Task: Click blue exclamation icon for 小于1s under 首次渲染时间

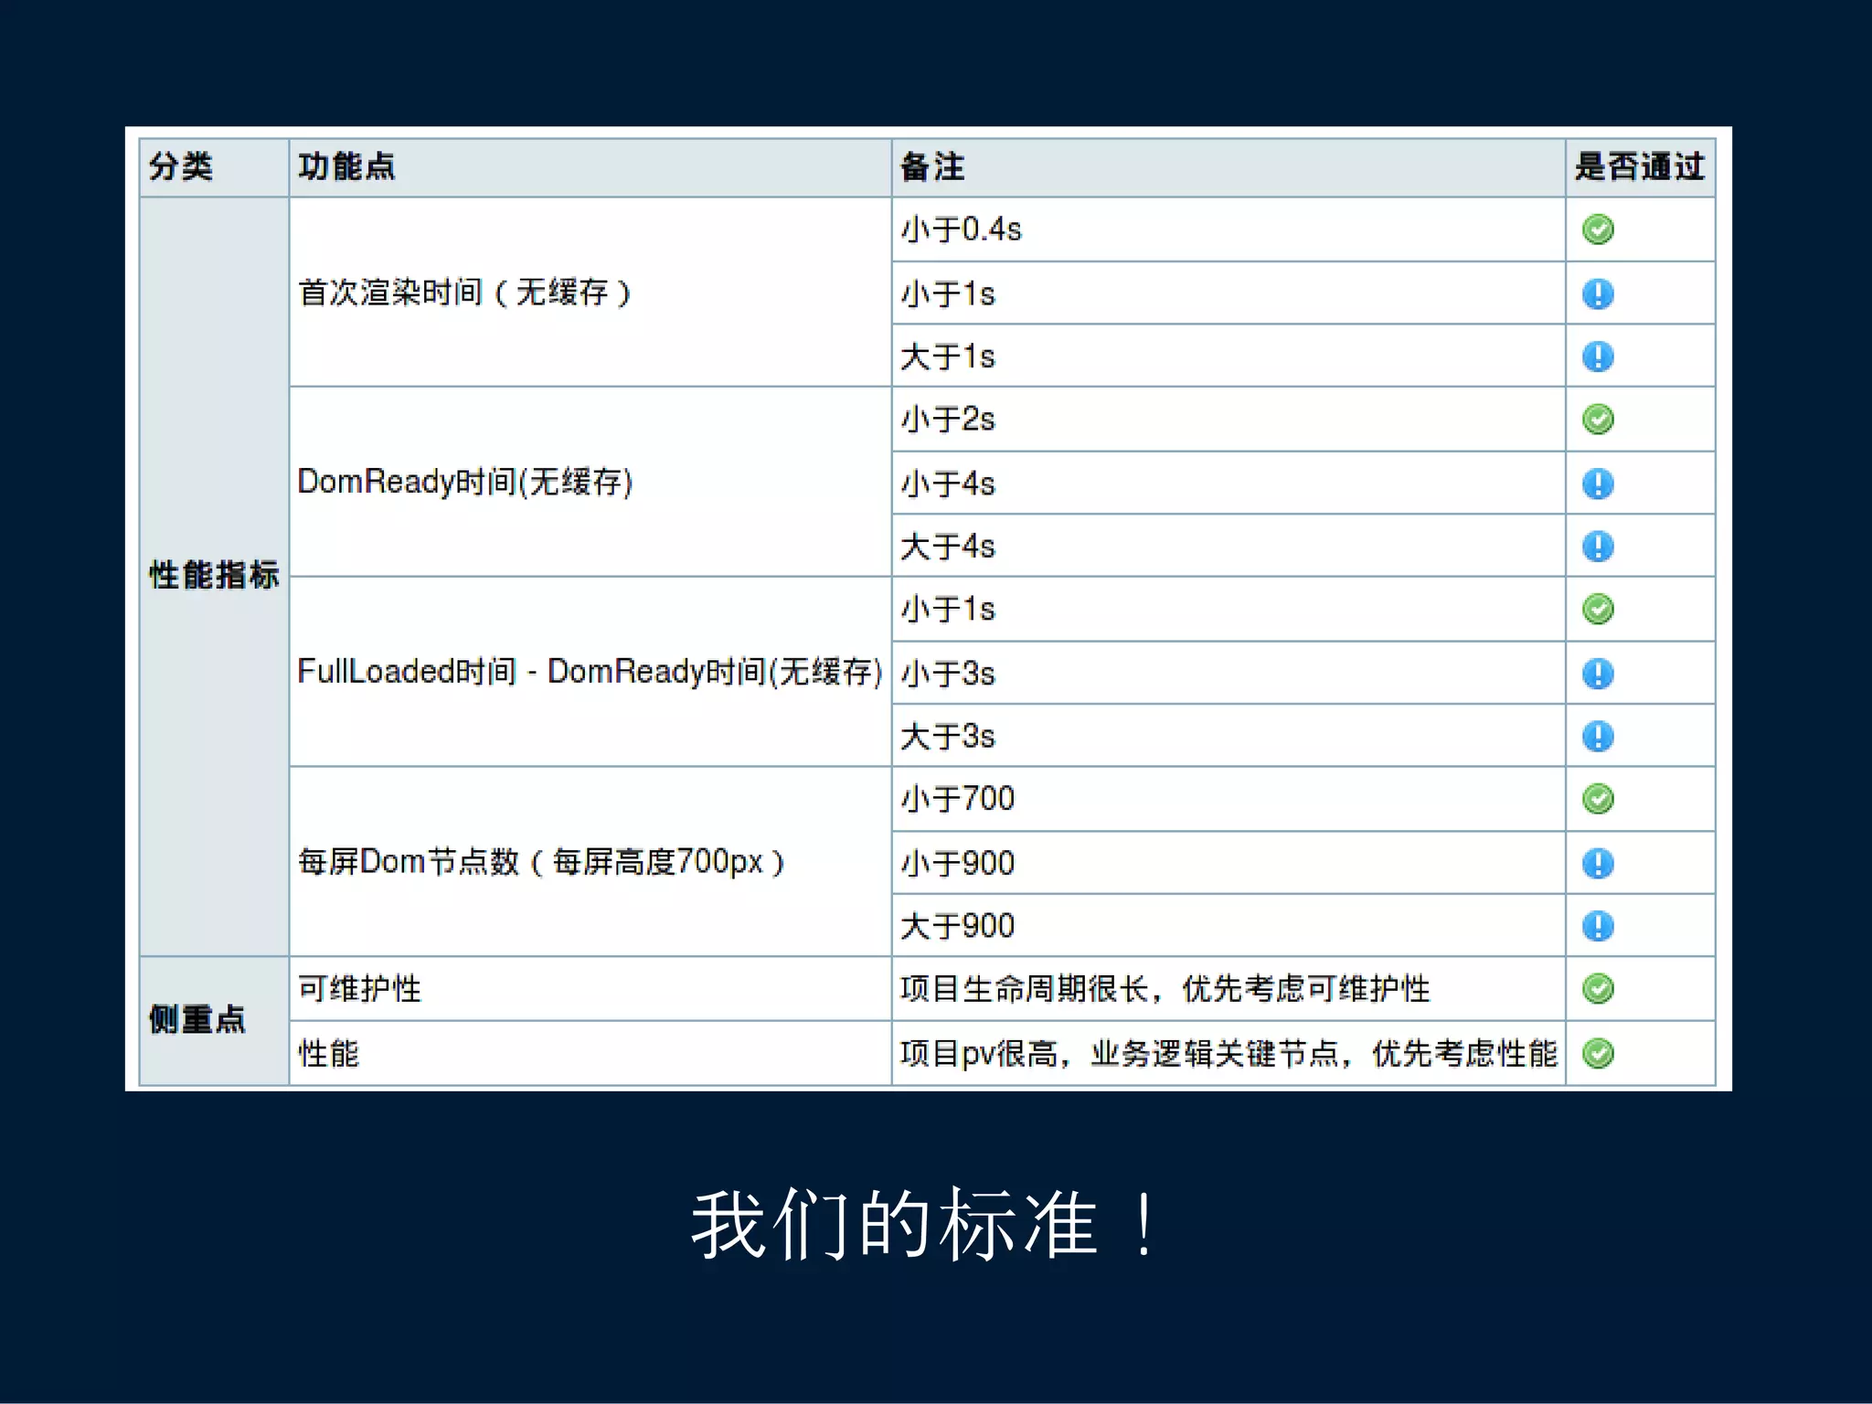Action: pyautogui.click(x=1598, y=293)
